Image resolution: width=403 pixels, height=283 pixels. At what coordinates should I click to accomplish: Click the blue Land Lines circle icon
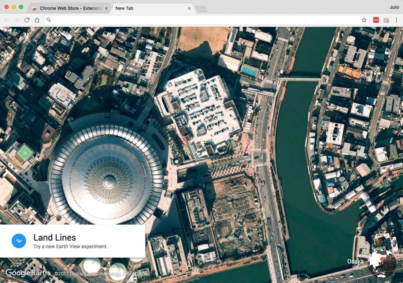pyautogui.click(x=19, y=241)
